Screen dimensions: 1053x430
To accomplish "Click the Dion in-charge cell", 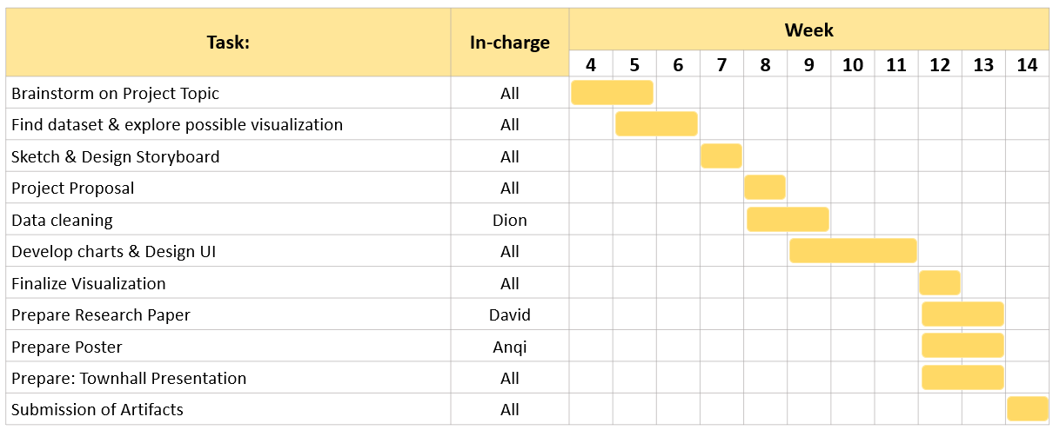I will [510, 220].
